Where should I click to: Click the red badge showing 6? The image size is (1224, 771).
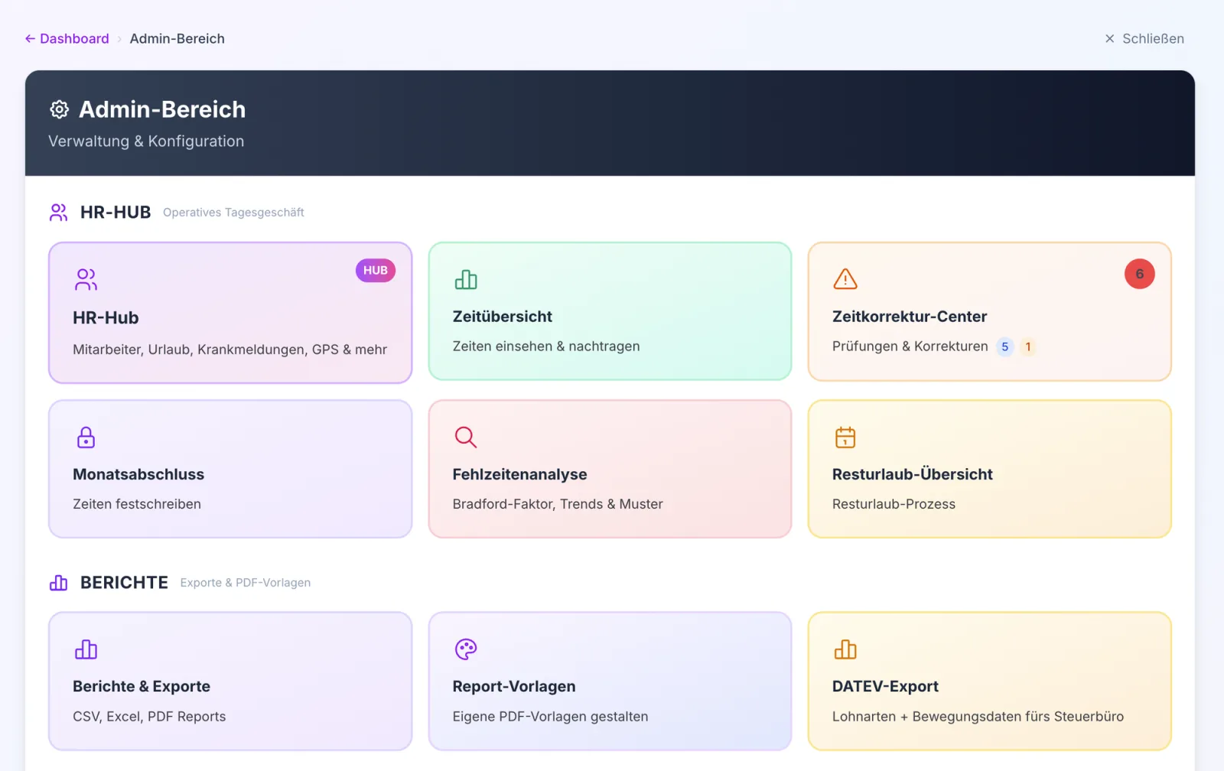click(x=1139, y=274)
